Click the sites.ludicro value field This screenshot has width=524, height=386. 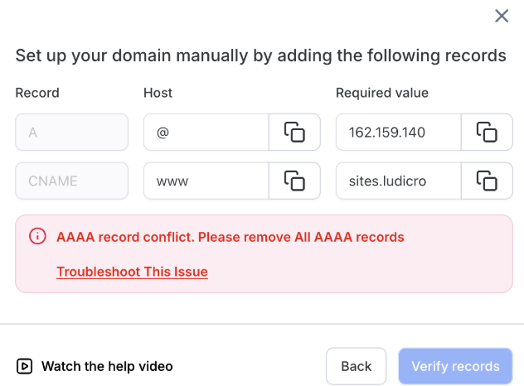(398, 181)
